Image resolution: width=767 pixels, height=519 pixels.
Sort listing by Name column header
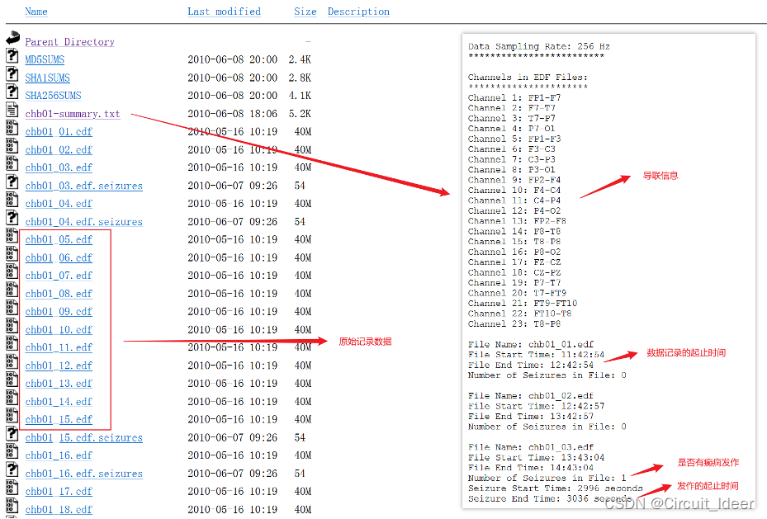coord(36,12)
